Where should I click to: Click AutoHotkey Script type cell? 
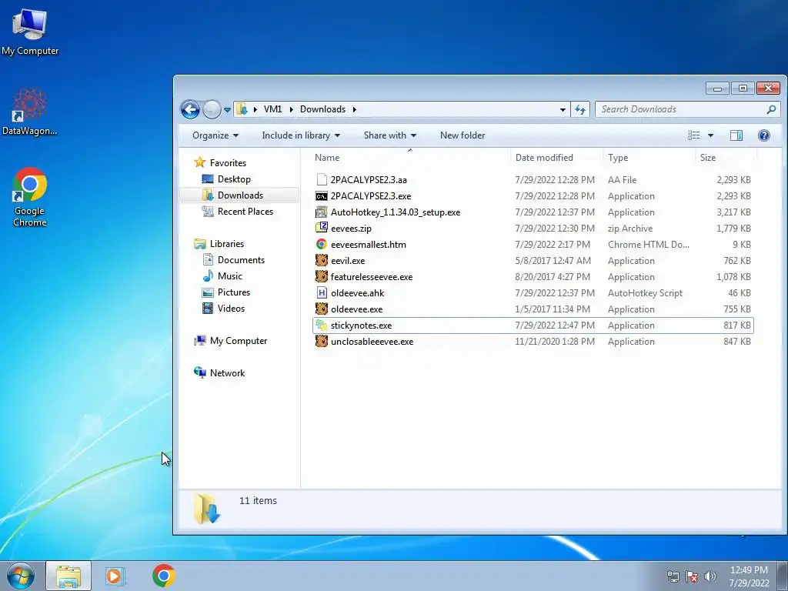645,293
